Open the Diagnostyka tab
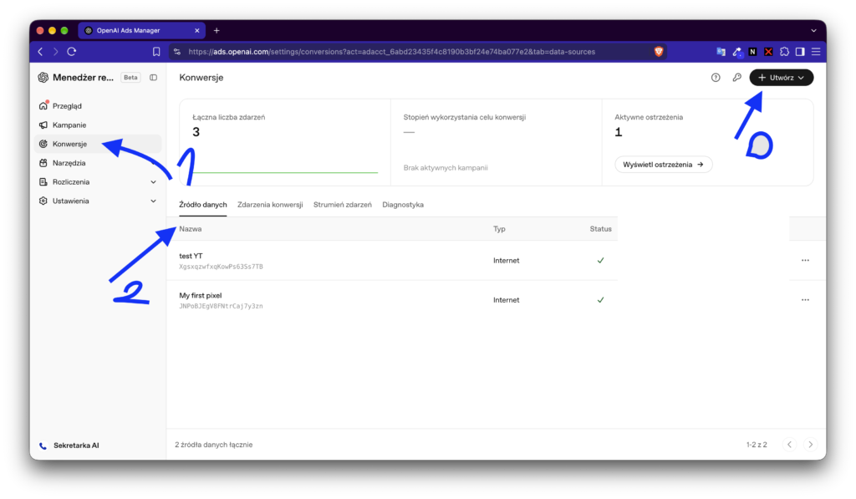The height and width of the screenshot is (499, 856). click(x=403, y=205)
